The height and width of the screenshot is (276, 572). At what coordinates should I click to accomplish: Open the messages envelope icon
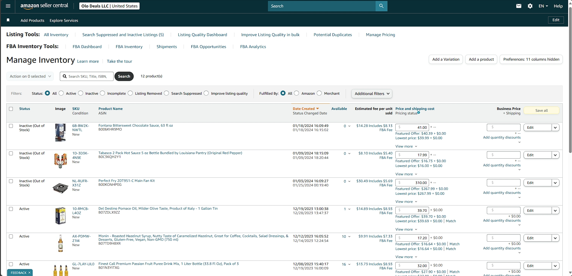[519, 6]
